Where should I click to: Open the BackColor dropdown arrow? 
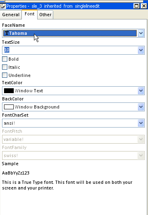coord(141,107)
